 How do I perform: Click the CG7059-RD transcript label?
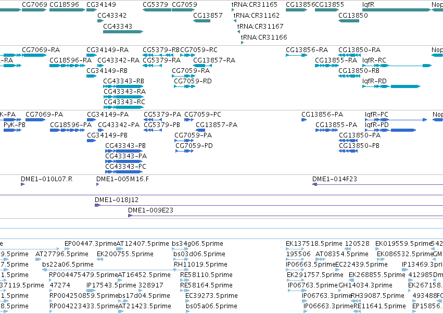point(193,81)
